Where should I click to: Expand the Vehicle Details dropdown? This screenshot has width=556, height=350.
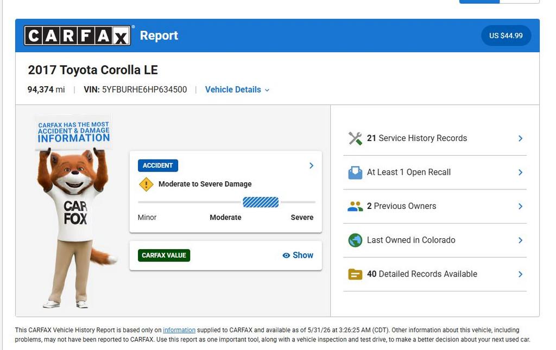[x=237, y=90]
